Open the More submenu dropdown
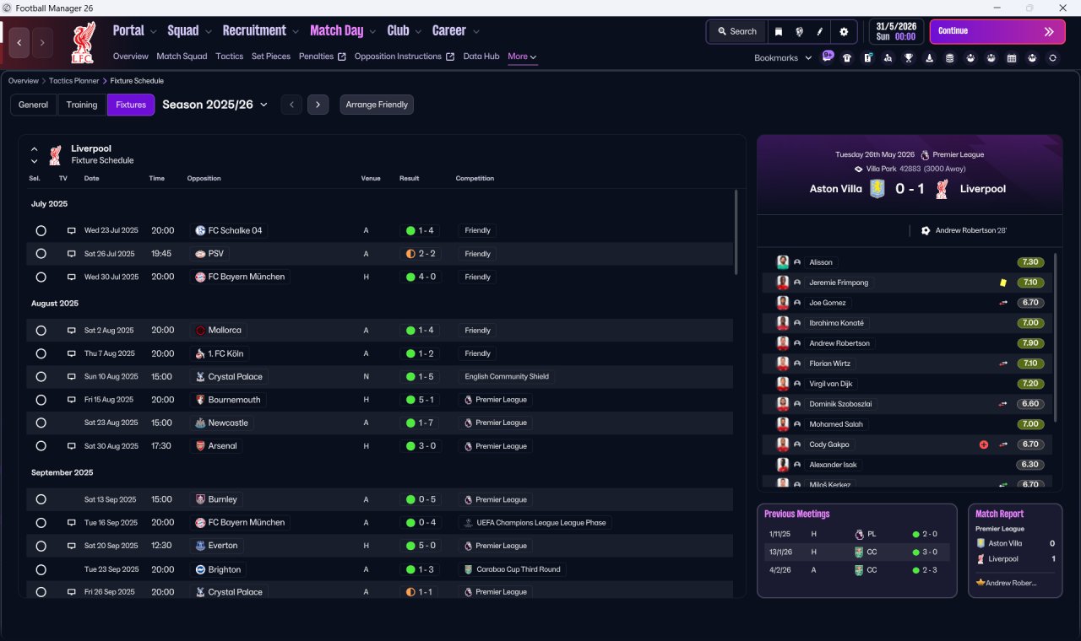This screenshot has height=641, width=1081. (x=522, y=57)
